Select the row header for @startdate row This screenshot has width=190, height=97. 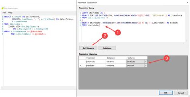point(82,62)
